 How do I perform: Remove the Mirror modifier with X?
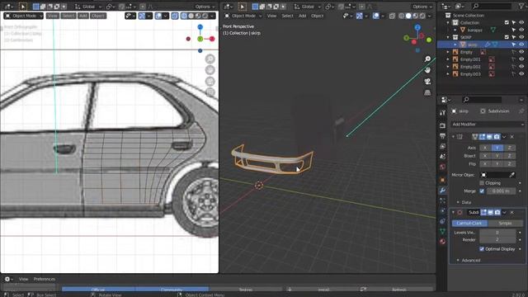[x=511, y=137]
